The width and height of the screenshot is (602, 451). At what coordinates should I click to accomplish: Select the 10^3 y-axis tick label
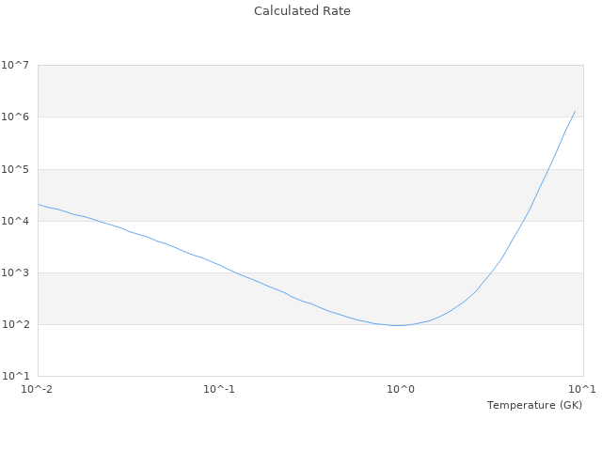[15, 272]
